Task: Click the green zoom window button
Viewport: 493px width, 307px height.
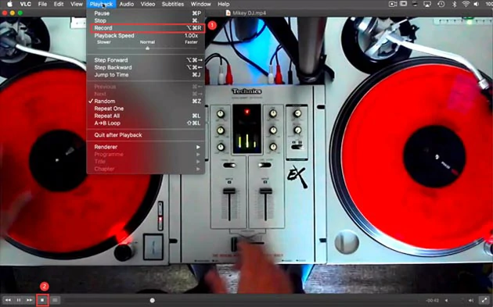Action: (20, 13)
